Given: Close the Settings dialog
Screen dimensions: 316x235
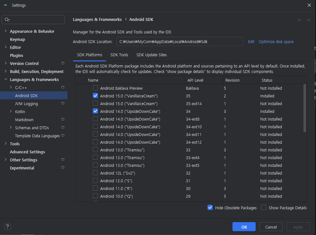Looking at the screenshot, I should (309, 5).
